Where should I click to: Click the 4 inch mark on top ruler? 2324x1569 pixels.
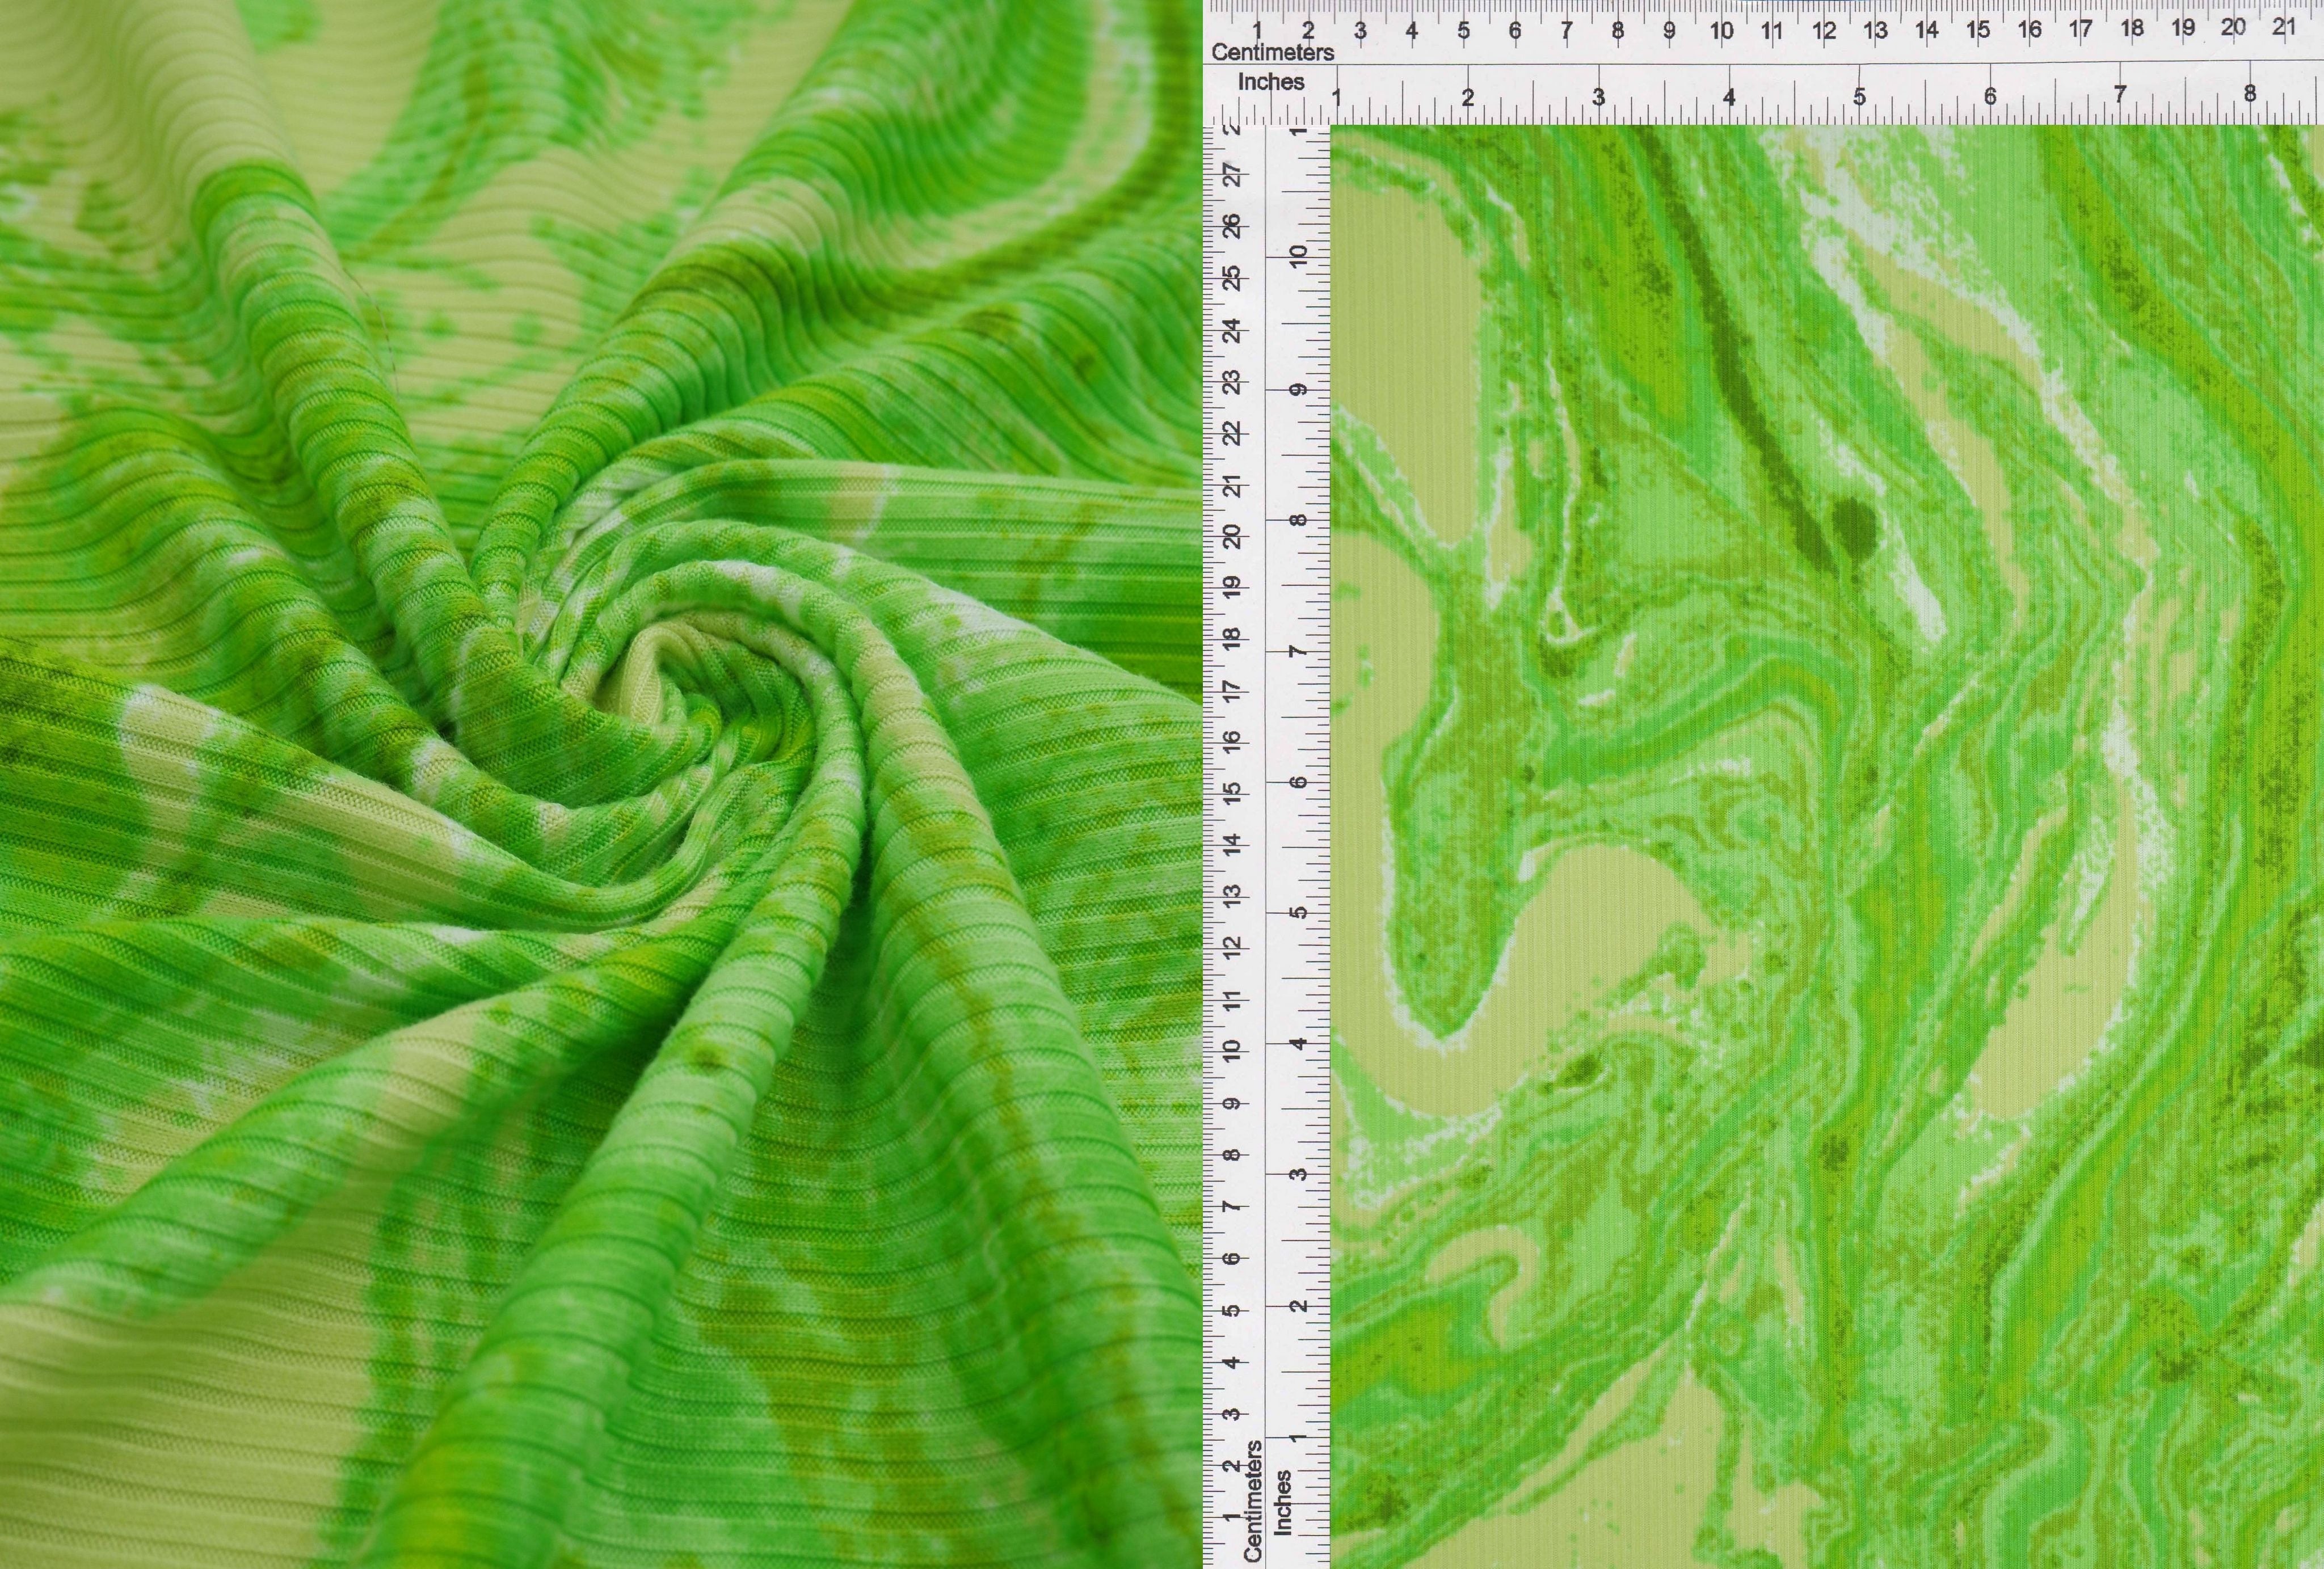click(x=1728, y=97)
